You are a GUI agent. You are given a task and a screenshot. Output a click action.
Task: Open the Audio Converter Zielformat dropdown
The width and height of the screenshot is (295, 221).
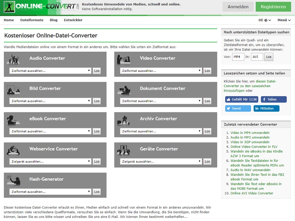coord(50,71)
